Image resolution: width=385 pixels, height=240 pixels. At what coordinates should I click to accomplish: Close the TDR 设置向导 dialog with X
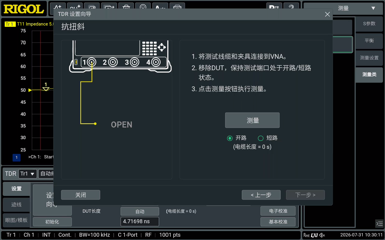pyautogui.click(x=328, y=14)
